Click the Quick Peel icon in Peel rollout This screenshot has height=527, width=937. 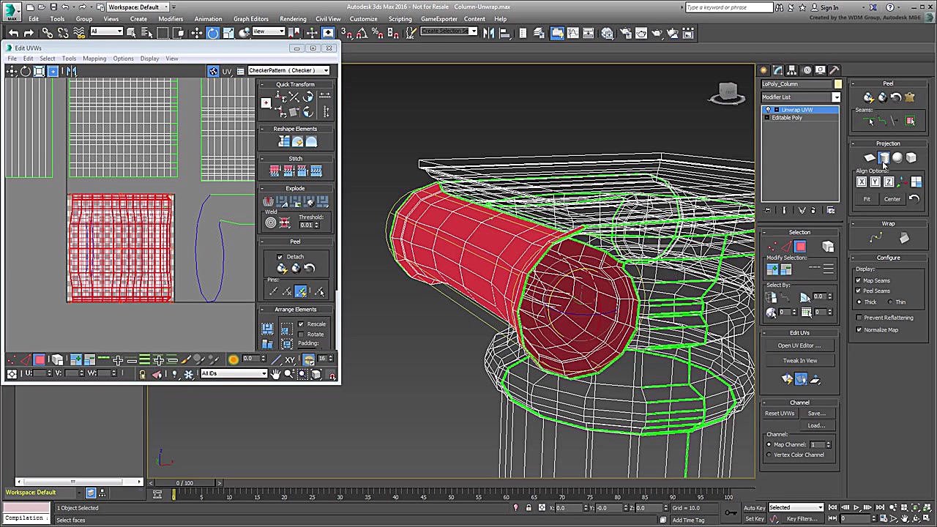(x=868, y=97)
